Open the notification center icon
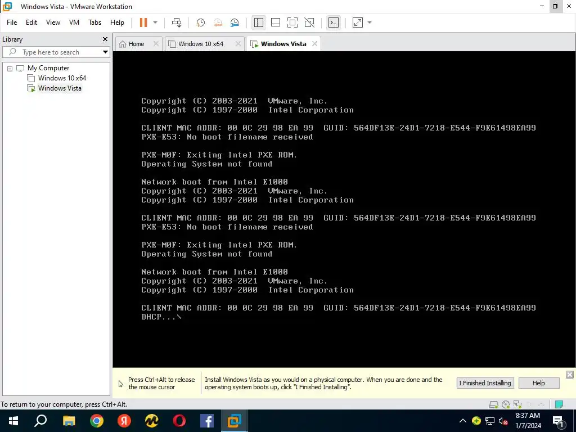The width and height of the screenshot is (576, 432). point(558,421)
